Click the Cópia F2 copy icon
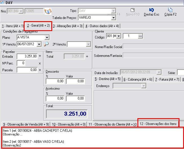The width and height of the screenshot is (184, 149). coord(170,10)
